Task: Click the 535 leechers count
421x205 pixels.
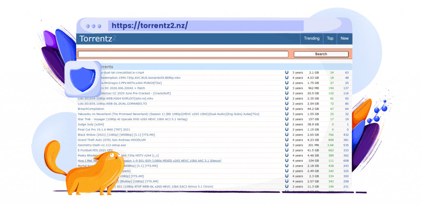Action: (346, 145)
